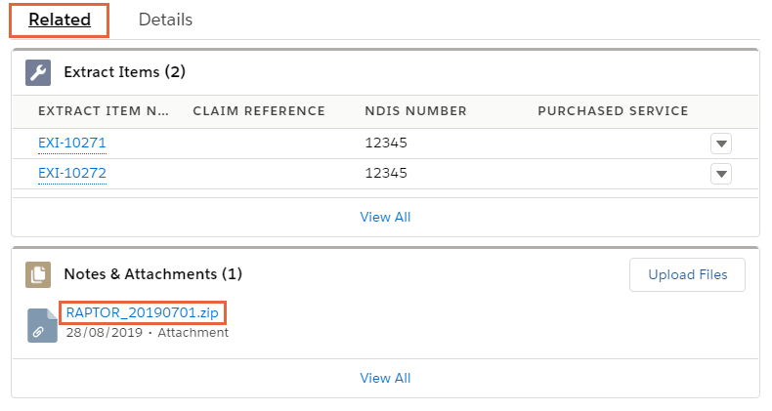Select NDIS number 12345 in EXI-10271 row
The image size is (772, 411).
[386, 144]
